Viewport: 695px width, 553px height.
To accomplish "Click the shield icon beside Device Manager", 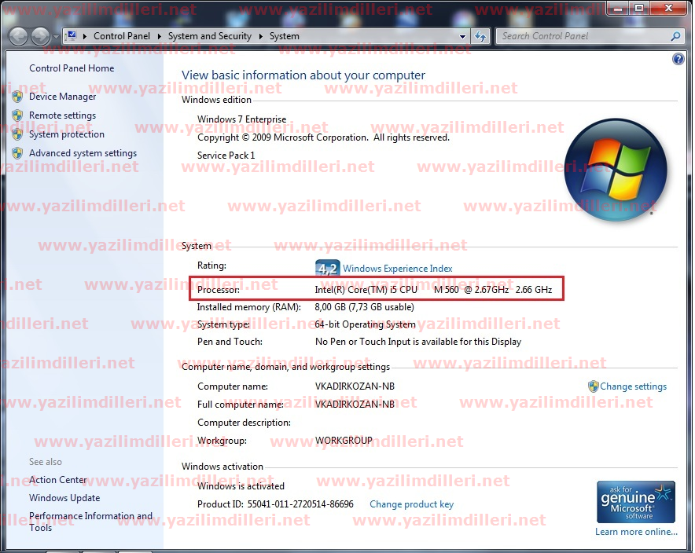I will coord(17,97).
